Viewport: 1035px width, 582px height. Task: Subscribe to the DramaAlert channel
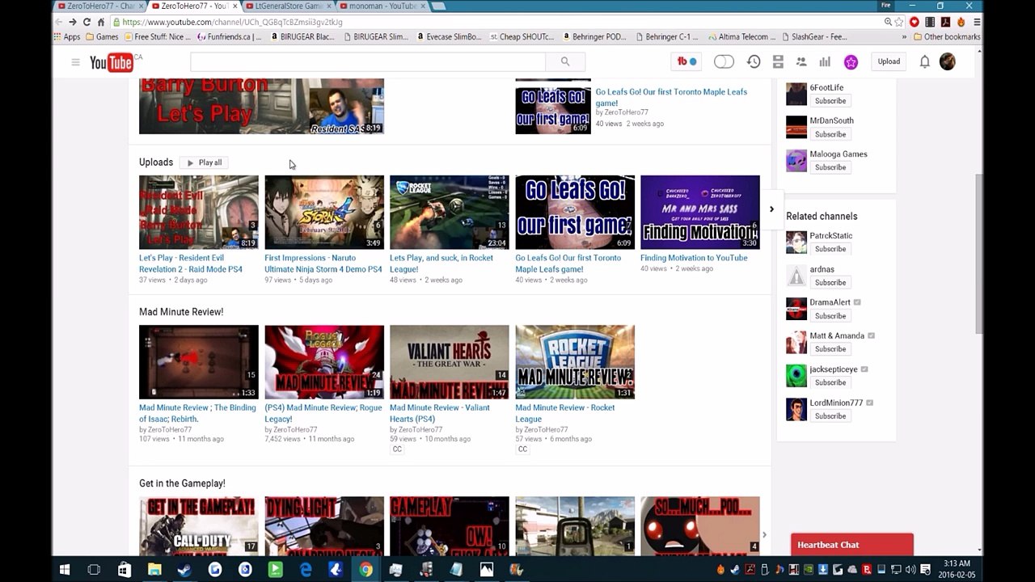(x=830, y=316)
